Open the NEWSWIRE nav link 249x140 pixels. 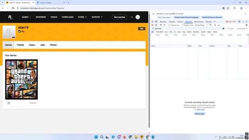41,17
